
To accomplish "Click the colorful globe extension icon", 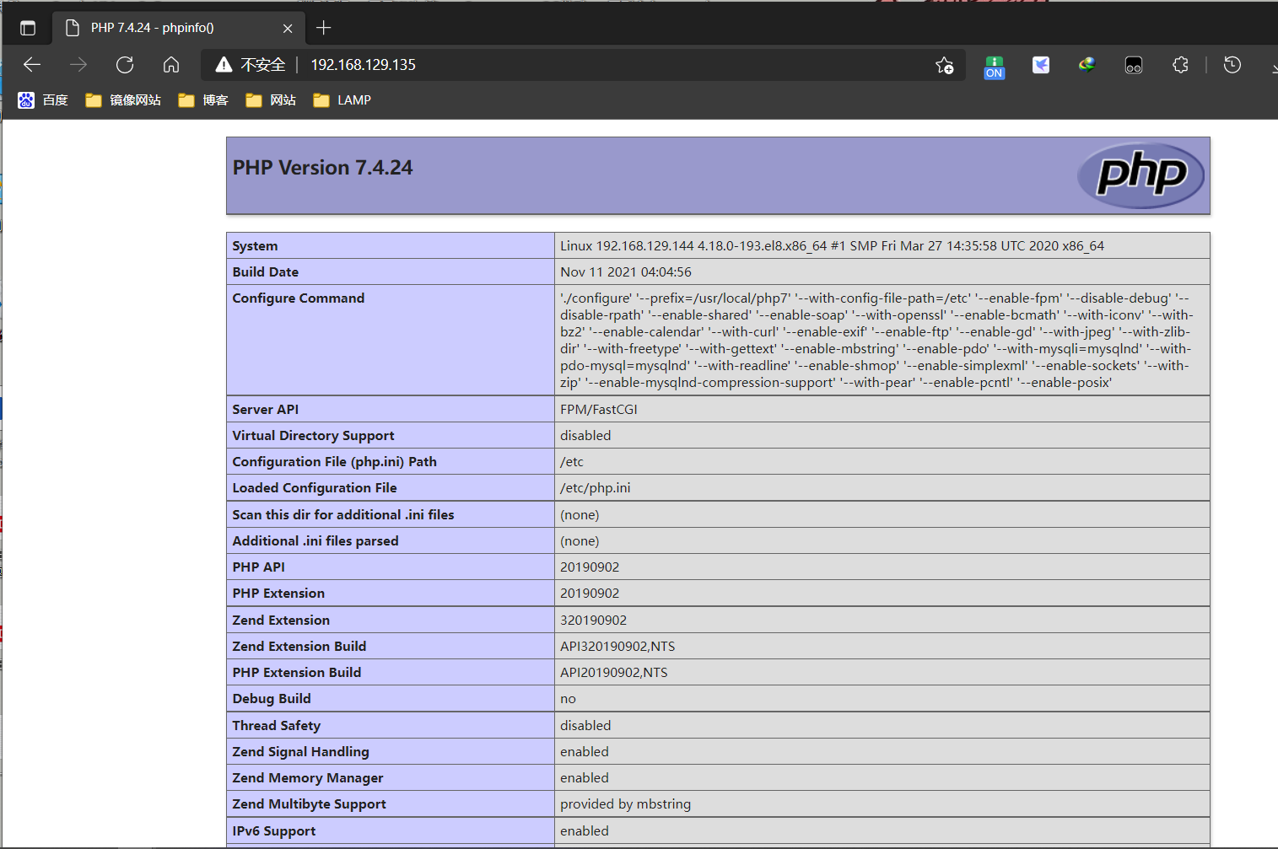I will point(1087,64).
